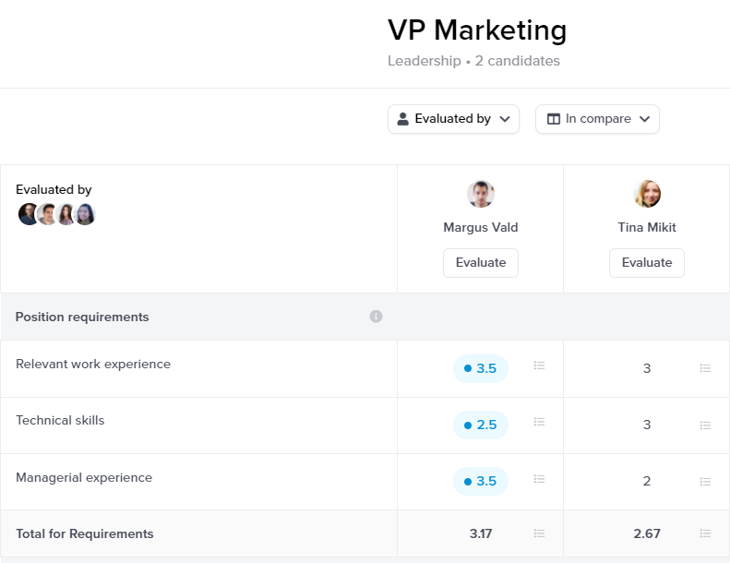Click the info icon beside Position requirements
730x563 pixels.
376,317
